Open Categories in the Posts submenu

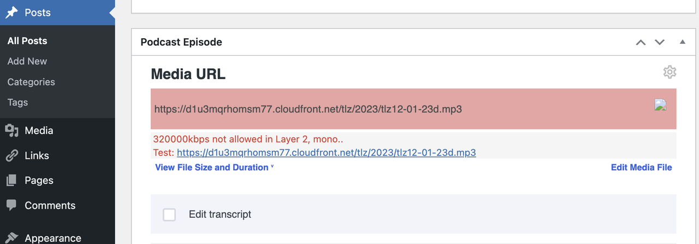click(31, 82)
